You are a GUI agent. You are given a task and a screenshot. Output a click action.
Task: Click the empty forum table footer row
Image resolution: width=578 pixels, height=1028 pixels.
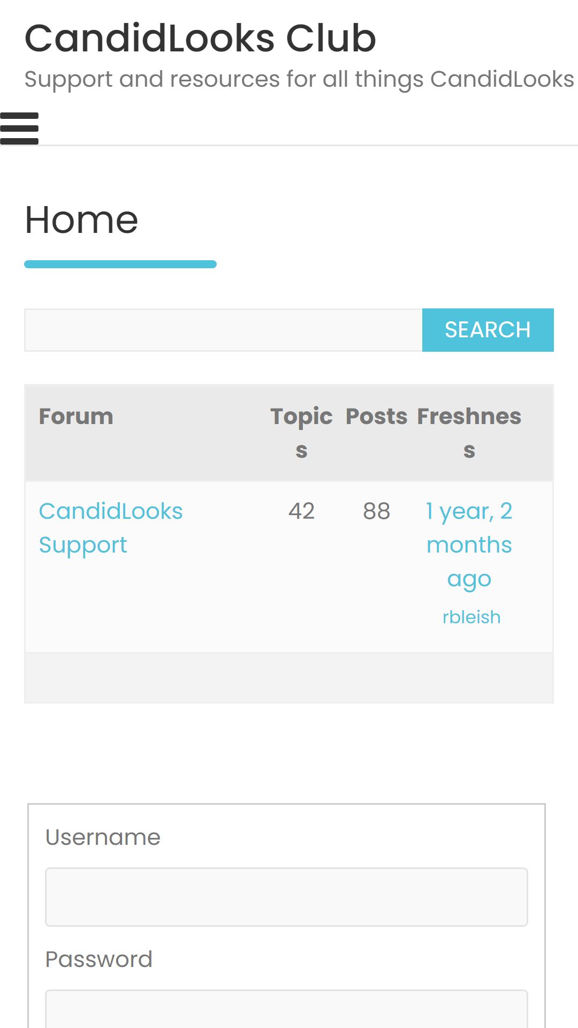pyautogui.click(x=289, y=678)
